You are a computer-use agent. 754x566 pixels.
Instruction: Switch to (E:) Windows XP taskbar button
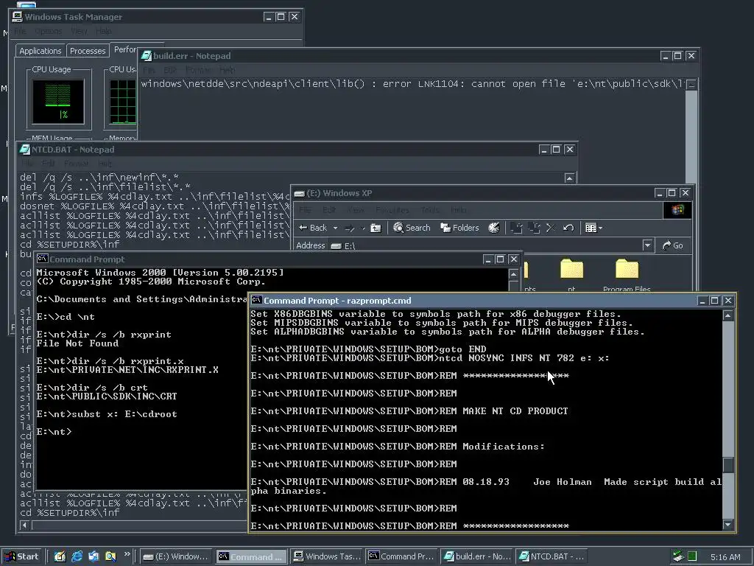coord(175,556)
